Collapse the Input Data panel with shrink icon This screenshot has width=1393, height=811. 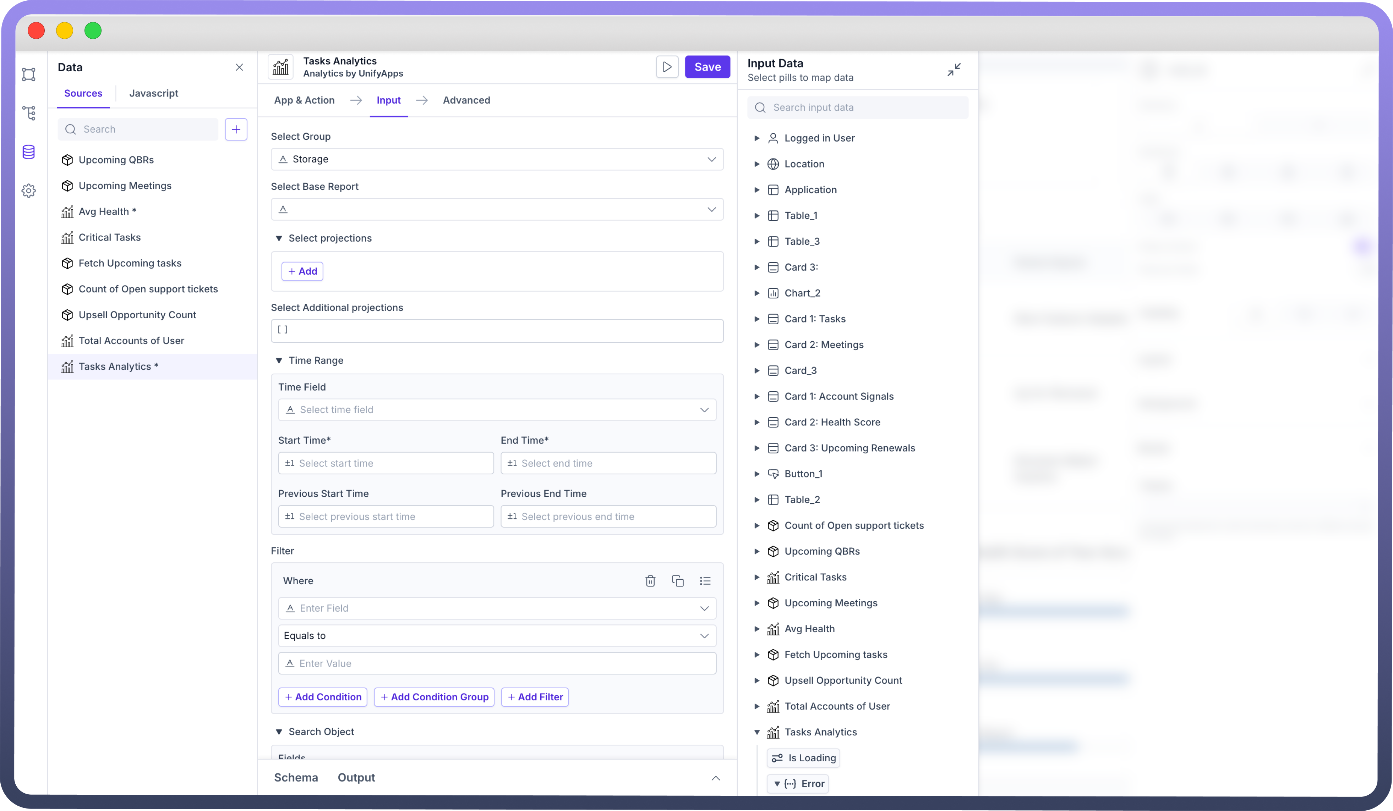click(954, 70)
